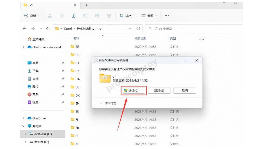263x149 pixels.
Task: Click the Copy icon in toolbar
Action: coord(61,16)
